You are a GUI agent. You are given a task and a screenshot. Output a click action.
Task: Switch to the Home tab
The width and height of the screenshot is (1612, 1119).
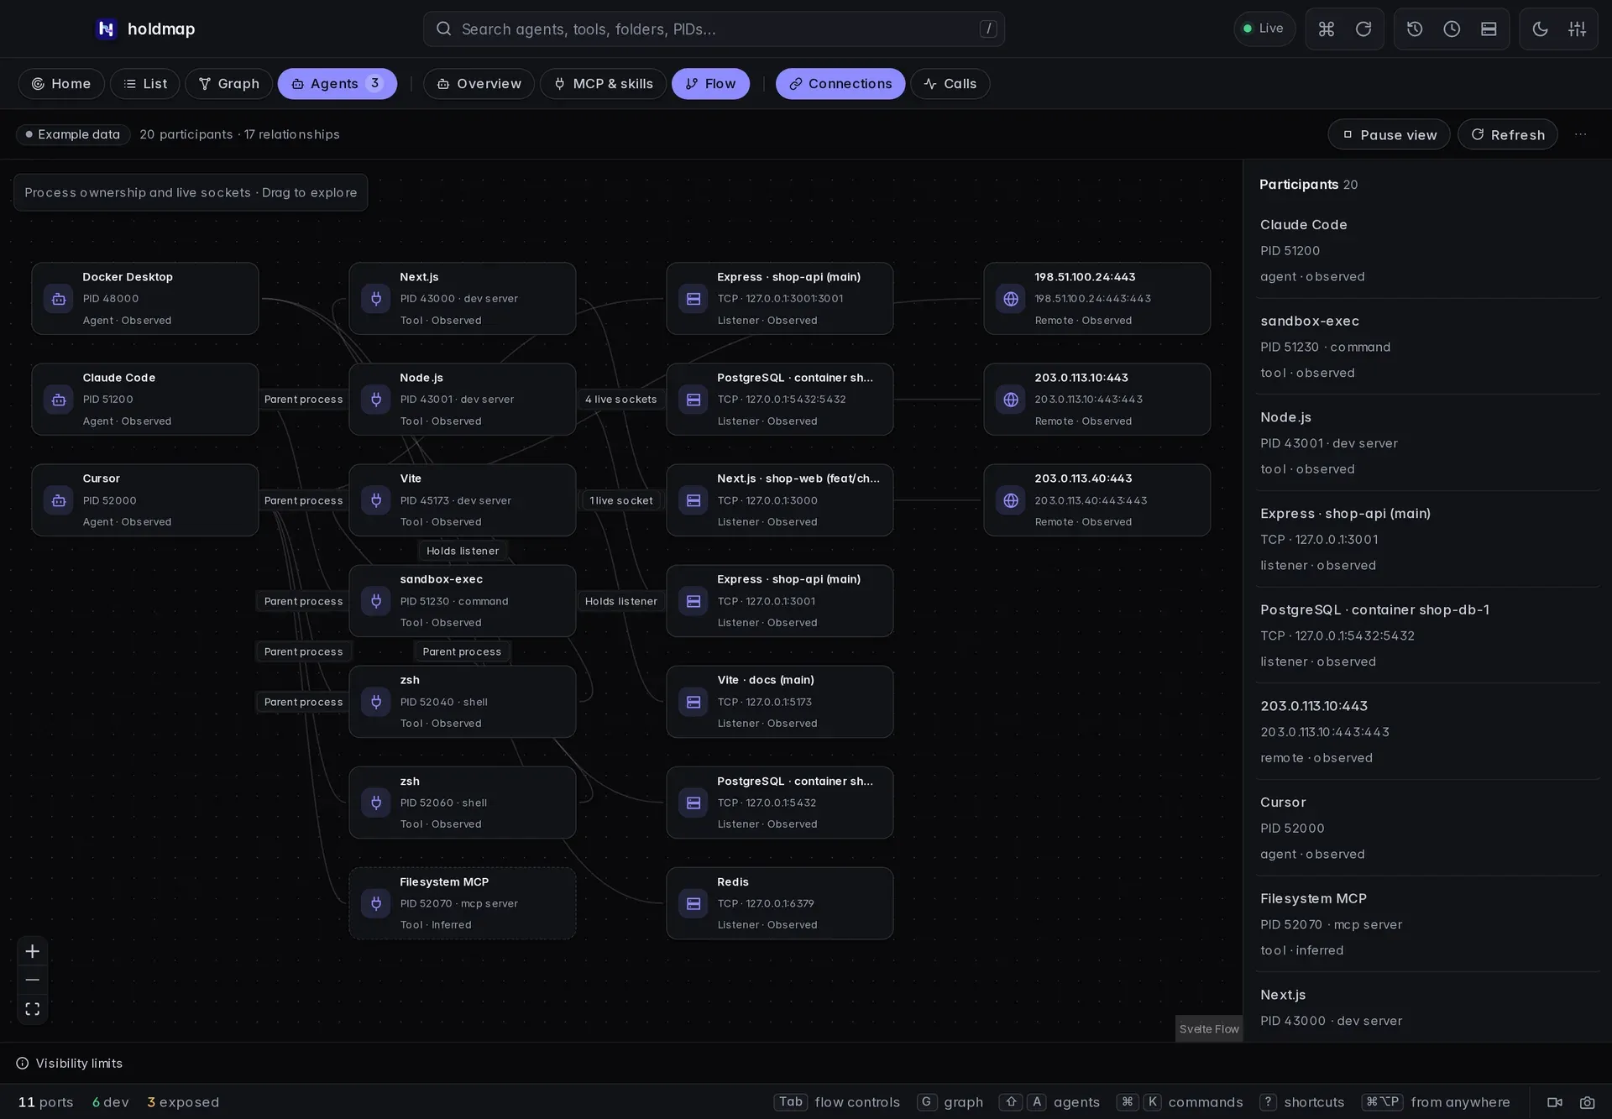coord(61,84)
